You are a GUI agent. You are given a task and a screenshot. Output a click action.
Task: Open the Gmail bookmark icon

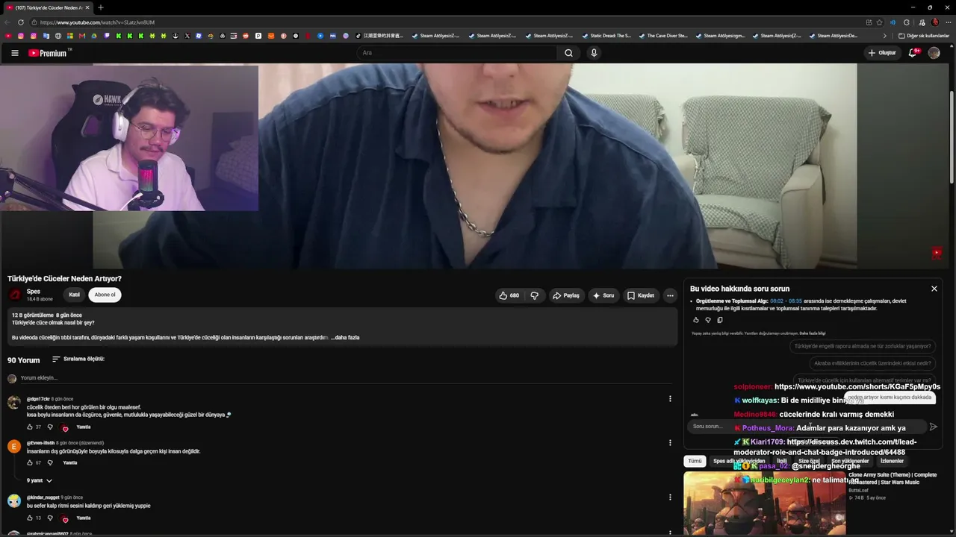click(x=82, y=36)
